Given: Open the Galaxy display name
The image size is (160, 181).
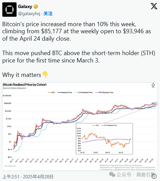Looking at the screenshot, I should click(x=25, y=7).
